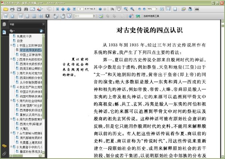Click the bookmarks panel vertical scrollbar
This screenshot has width=225, height=159.
pyautogui.click(x=43, y=77)
